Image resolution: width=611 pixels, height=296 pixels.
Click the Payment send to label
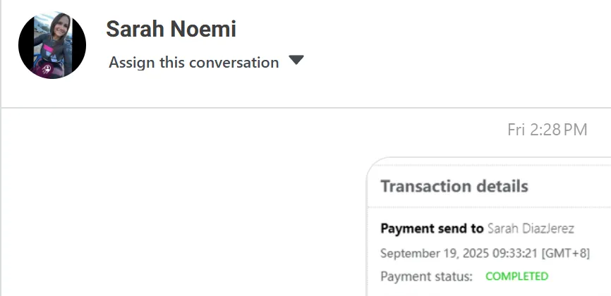[x=431, y=228]
